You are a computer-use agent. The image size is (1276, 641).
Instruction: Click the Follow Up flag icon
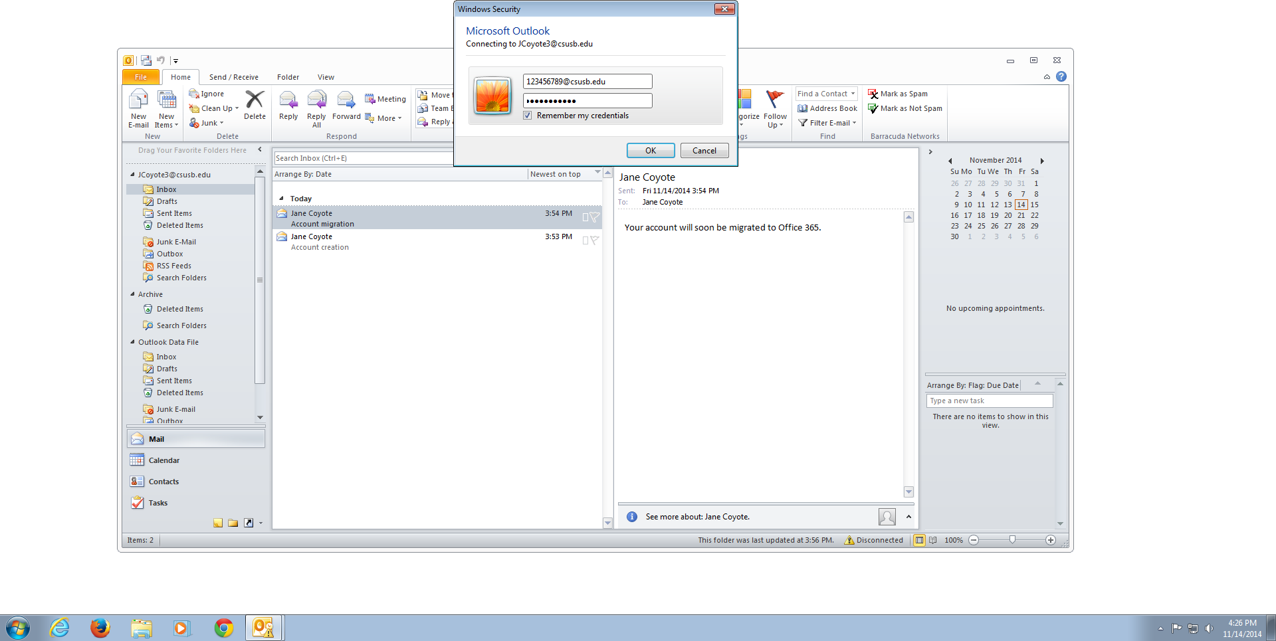tap(775, 100)
